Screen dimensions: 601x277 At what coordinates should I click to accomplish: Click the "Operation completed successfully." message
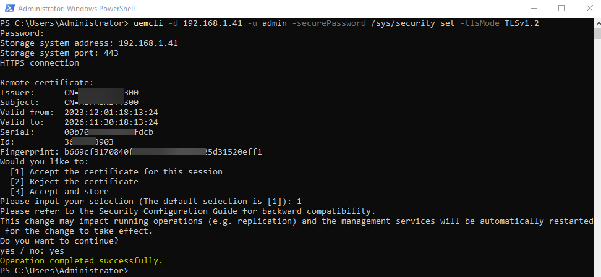pos(82,261)
